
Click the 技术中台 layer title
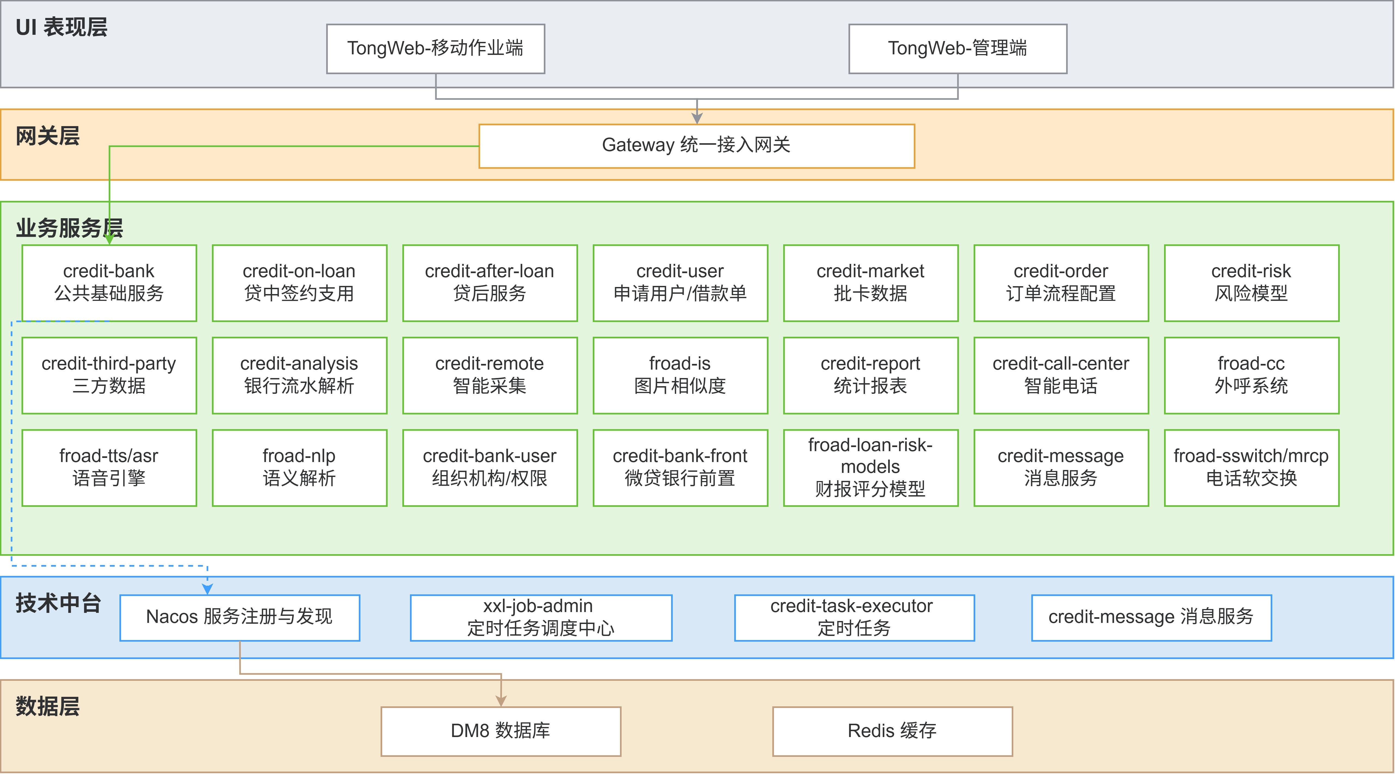58,603
